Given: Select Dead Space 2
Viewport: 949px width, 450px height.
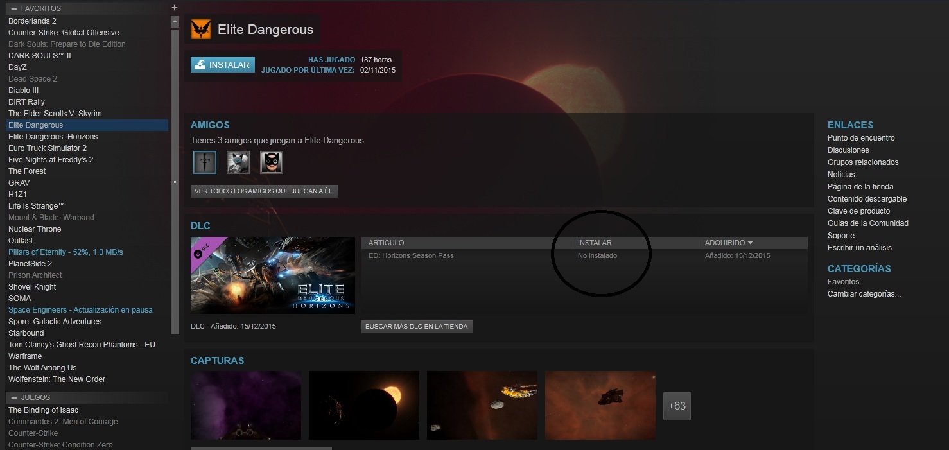Looking at the screenshot, I should click(33, 79).
